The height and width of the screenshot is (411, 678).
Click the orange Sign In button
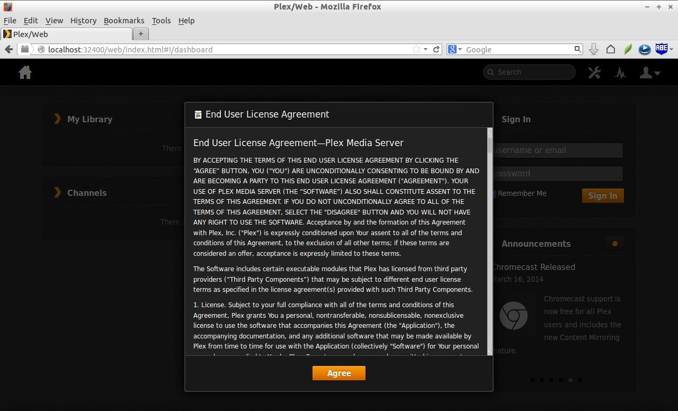[x=603, y=195]
